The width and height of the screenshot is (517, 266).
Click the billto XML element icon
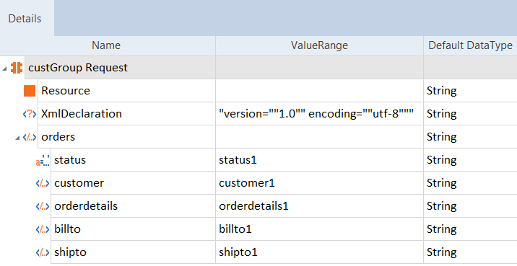click(43, 229)
